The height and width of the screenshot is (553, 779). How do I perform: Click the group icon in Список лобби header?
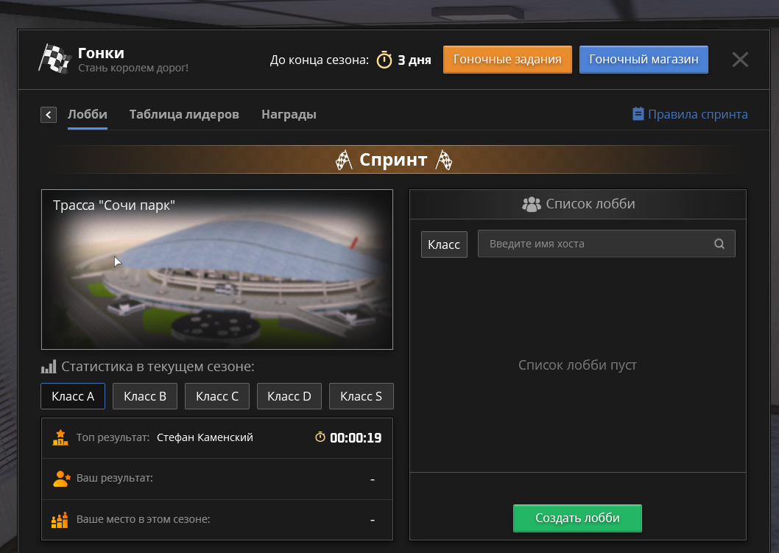[x=531, y=204]
